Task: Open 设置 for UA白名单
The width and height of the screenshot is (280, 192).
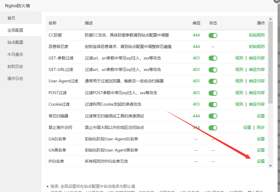Action: tap(261, 139)
